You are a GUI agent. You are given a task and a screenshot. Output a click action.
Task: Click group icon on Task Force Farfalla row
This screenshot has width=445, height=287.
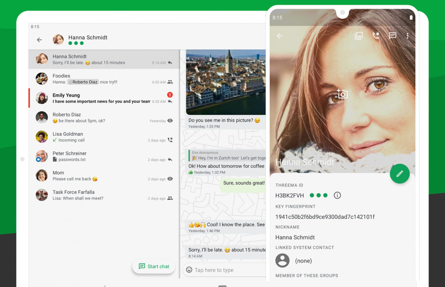coord(170,198)
